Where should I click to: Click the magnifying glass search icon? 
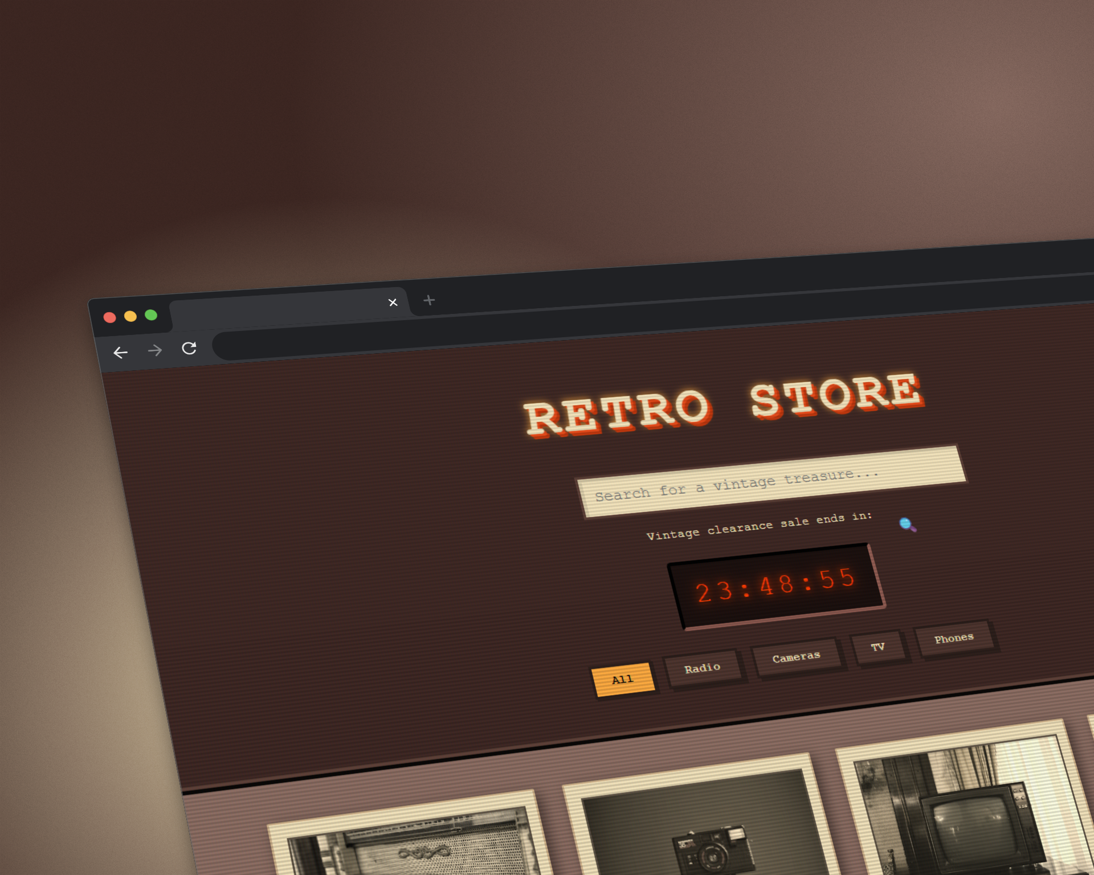(x=907, y=524)
